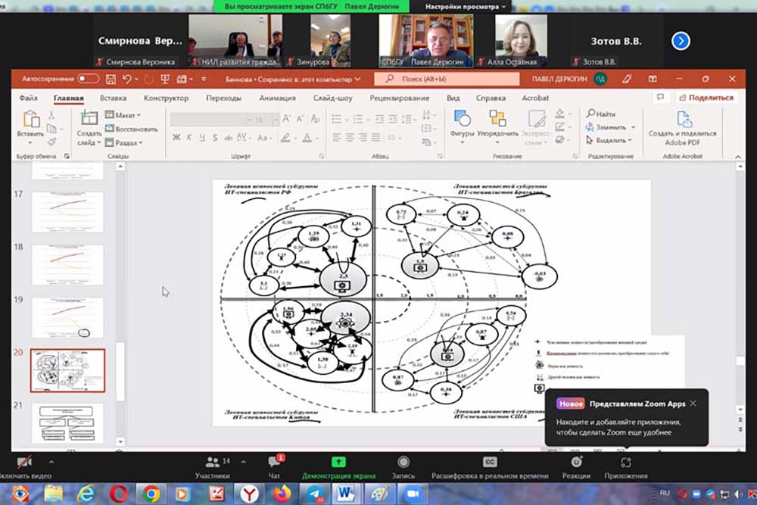Expand the Настройки просмотра view options dropdown

click(462, 6)
